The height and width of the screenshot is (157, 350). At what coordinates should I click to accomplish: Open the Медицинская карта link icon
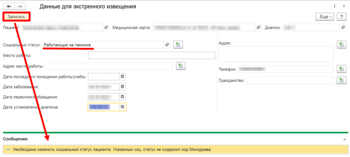coord(258,27)
